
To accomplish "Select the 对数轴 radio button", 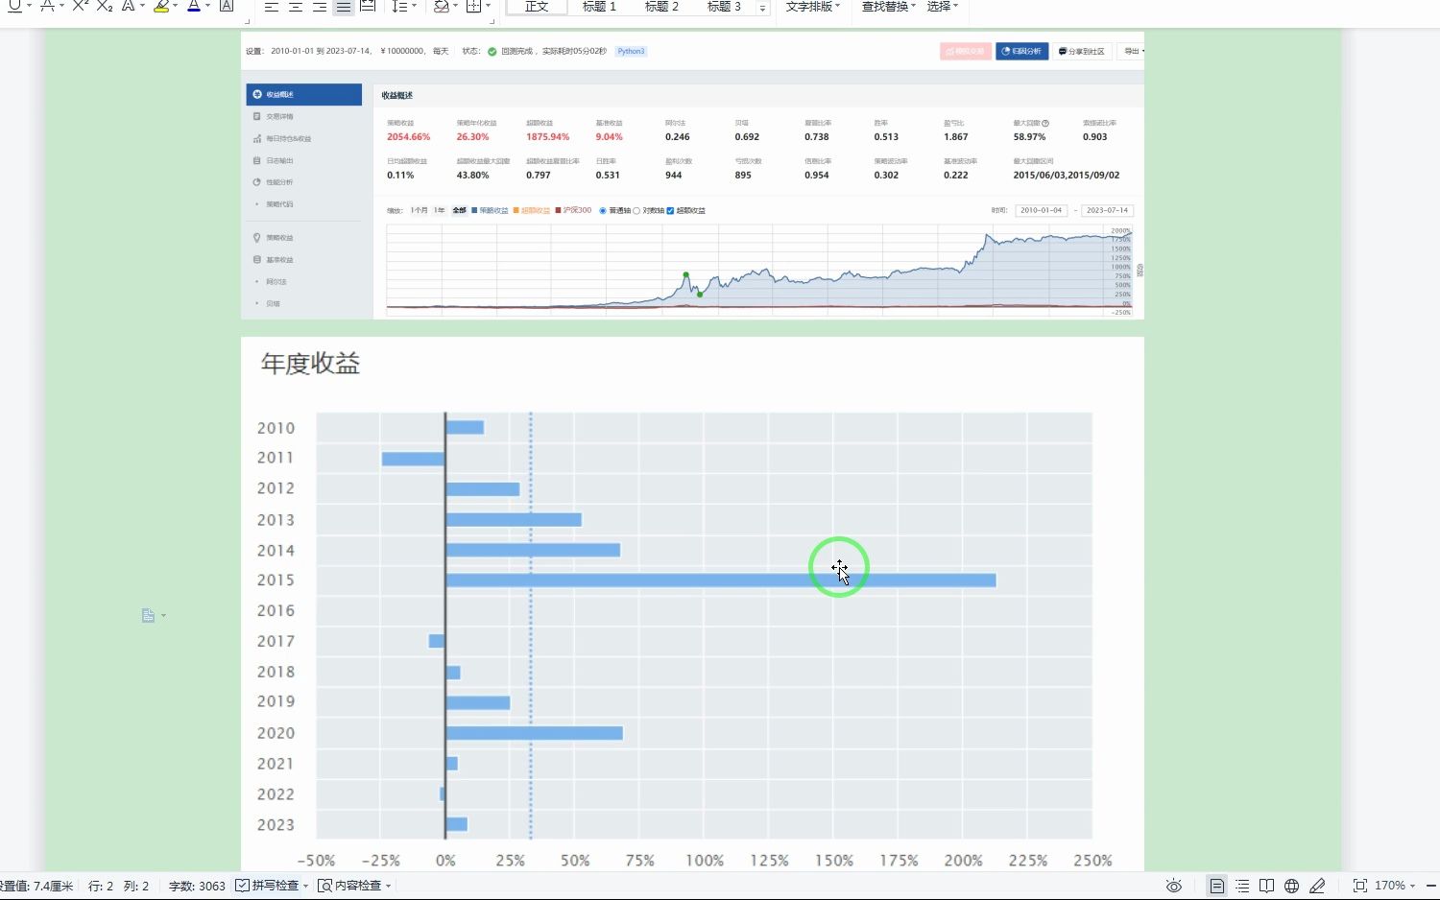I will tap(636, 210).
